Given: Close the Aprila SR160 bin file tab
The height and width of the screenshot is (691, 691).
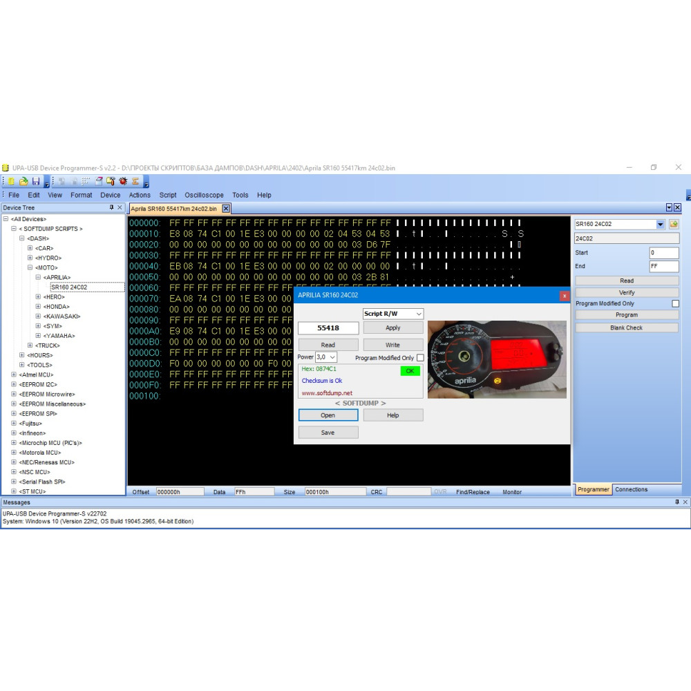Looking at the screenshot, I should click(x=226, y=209).
